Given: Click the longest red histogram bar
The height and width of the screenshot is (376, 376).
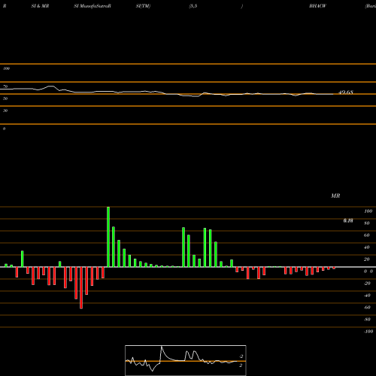Looking at the screenshot, I should click(x=81, y=288).
